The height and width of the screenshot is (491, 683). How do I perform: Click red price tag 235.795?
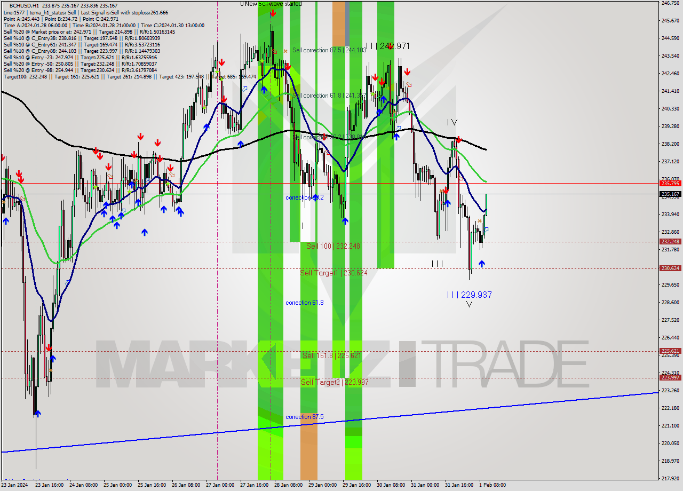pyautogui.click(x=670, y=183)
